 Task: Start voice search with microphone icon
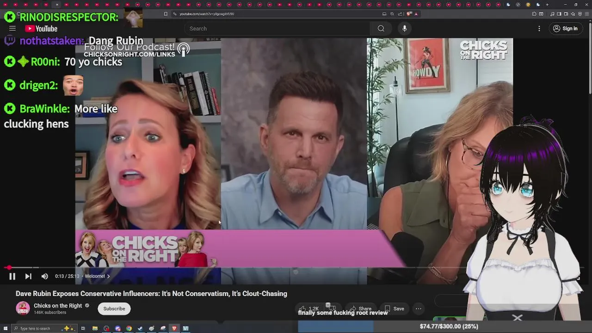(x=405, y=29)
